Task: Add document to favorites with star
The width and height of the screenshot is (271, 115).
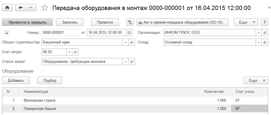Action: 45,8
